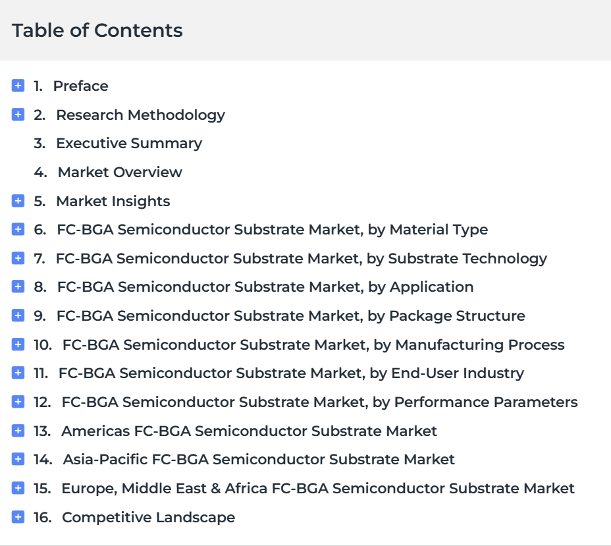Open plus icon for by Substrate Technology
611x546 pixels.
[x=18, y=258]
